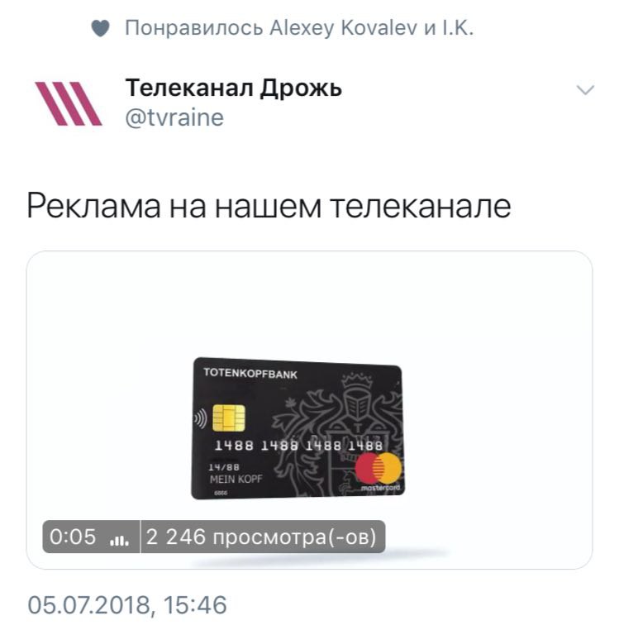619x630 pixels.
Task: Click the 0:05 video duration badge
Action: click(x=73, y=537)
